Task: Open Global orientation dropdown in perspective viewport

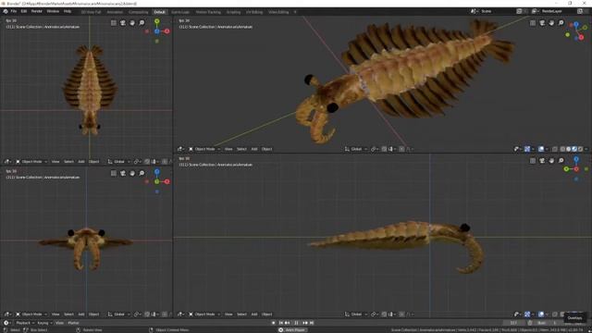Action: 356,149
